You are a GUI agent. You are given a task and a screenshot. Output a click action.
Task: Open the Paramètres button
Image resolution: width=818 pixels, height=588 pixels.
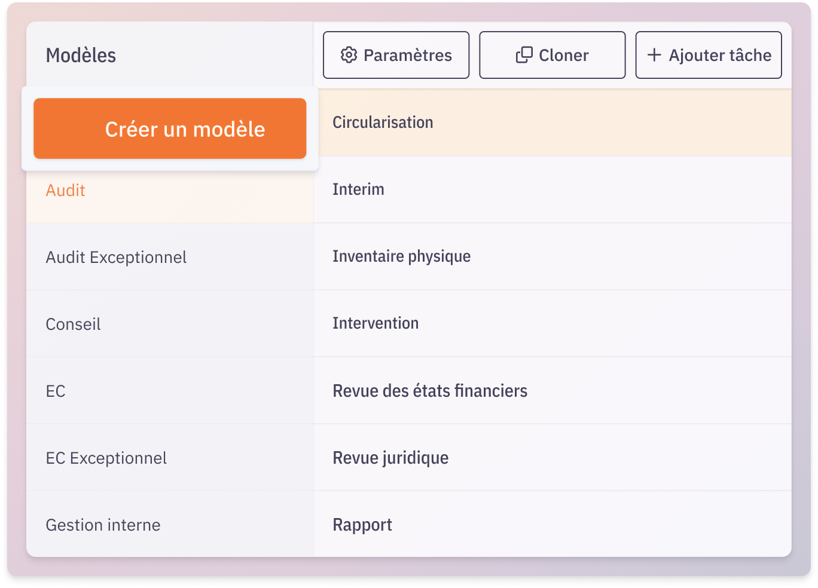click(x=396, y=55)
